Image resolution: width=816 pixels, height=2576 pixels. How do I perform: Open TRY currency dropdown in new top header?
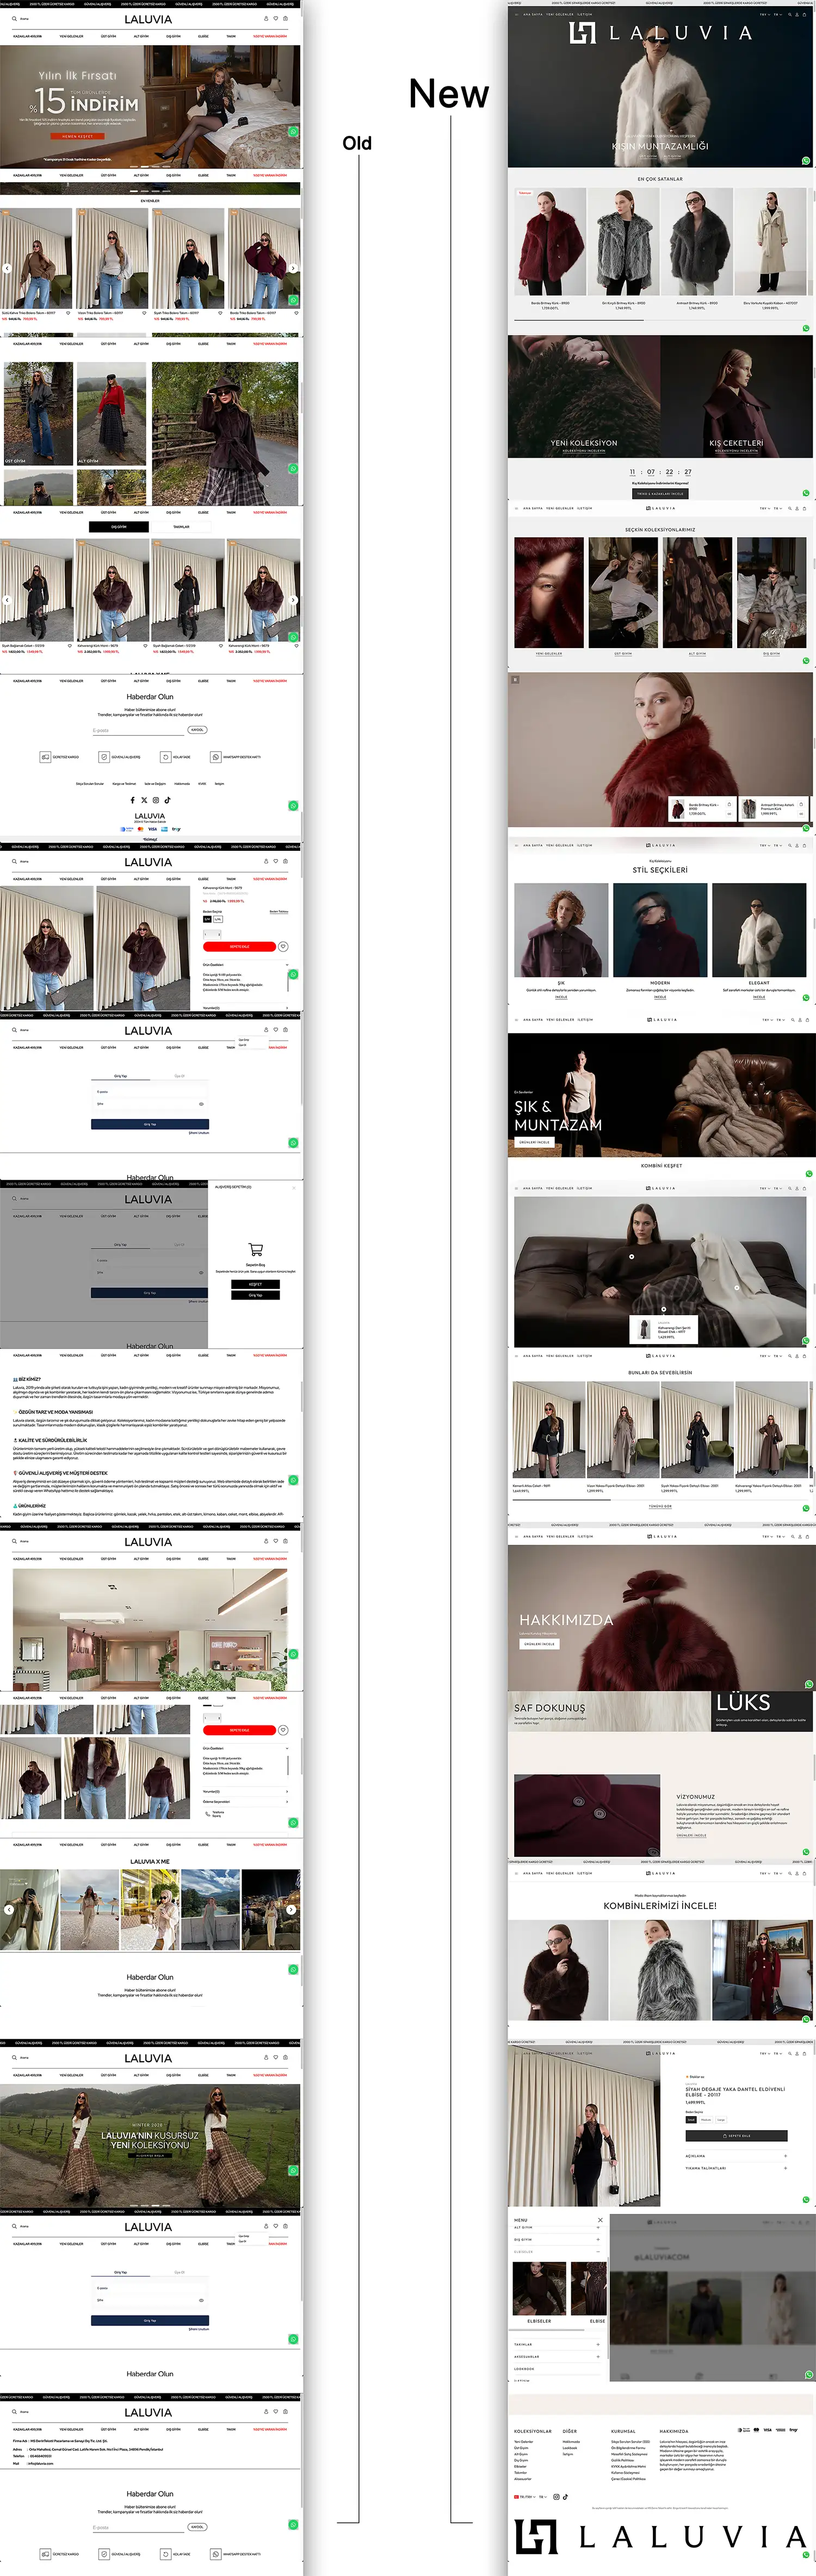point(764,15)
